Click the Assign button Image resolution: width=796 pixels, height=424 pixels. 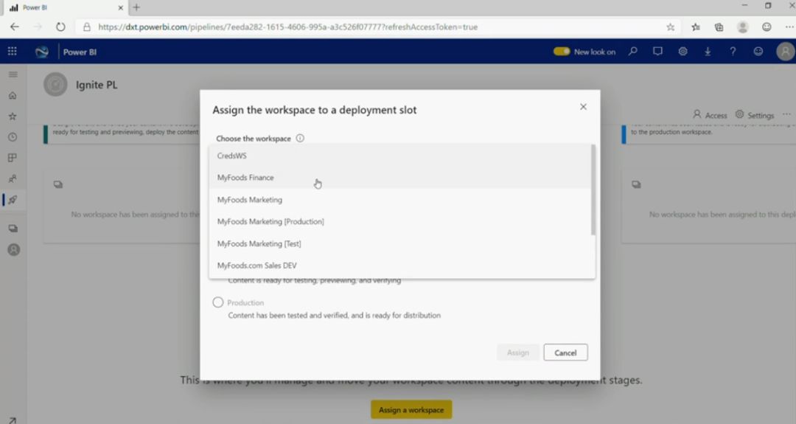(518, 352)
